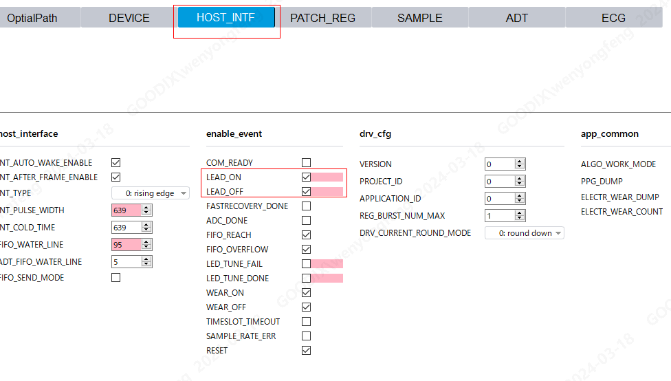Select the SAMPLE tab
The height and width of the screenshot is (381, 671).
[419, 18]
